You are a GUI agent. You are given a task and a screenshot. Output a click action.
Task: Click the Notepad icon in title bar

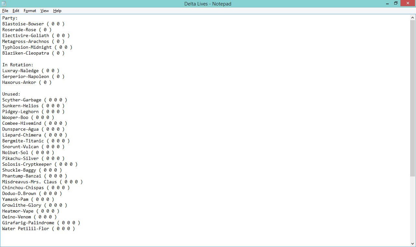click(4, 4)
